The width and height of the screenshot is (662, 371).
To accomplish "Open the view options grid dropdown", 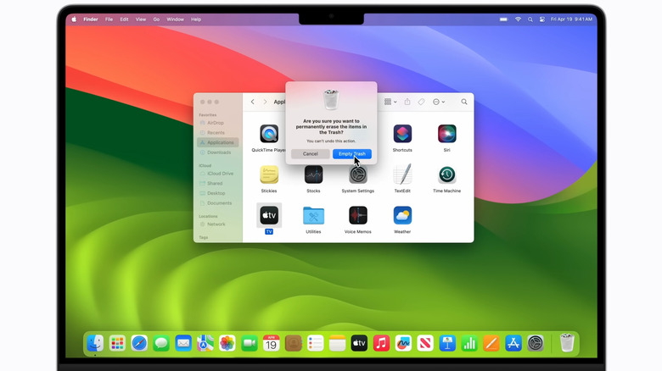I will coord(390,102).
